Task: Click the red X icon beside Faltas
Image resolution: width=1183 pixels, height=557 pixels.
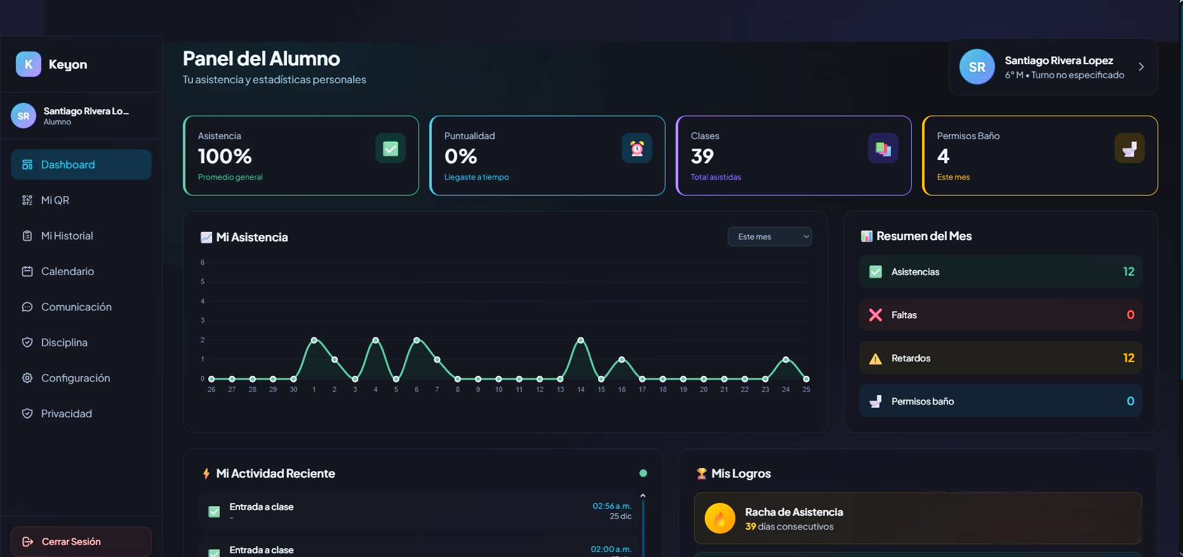Action: [x=876, y=315]
